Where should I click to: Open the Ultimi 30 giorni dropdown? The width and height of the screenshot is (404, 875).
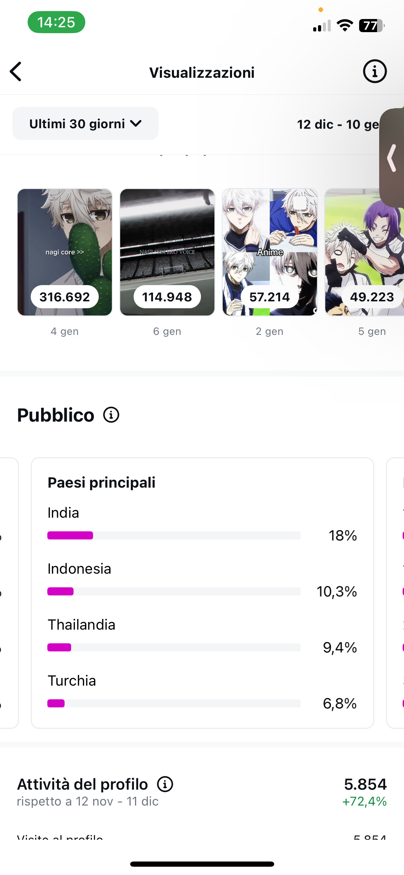[x=85, y=124]
